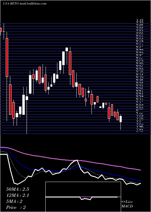Click the '12MA : 2.1' label
Viewport: 151px width, 212px height.
[x=18, y=195]
